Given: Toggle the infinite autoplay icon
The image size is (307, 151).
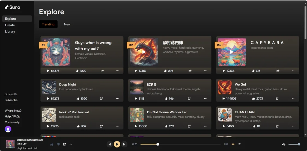Looking at the screenshot, I should (233, 144).
